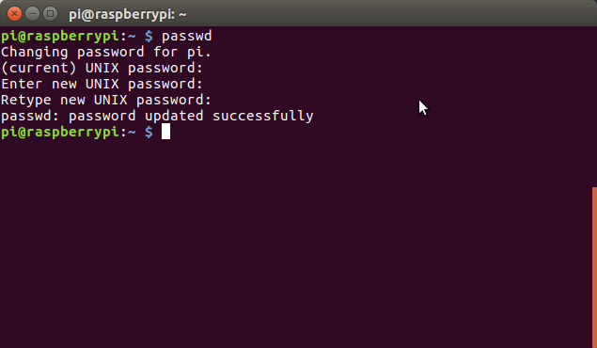Click the (current) text in password line
The image size is (597, 348).
click(39, 69)
